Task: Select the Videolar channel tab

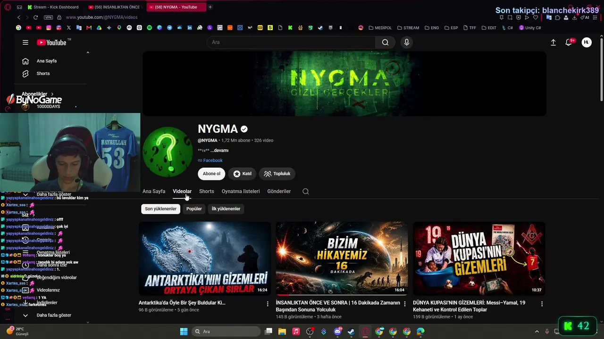Action: click(x=182, y=191)
